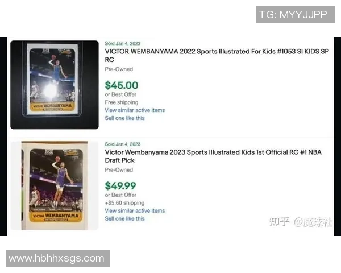Click 'View similar active items' under the $45.00 listing
This screenshot has width=341, height=273.
(135, 110)
